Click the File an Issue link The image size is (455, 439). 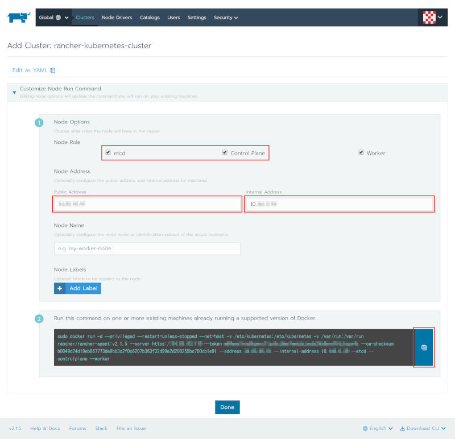click(131, 428)
